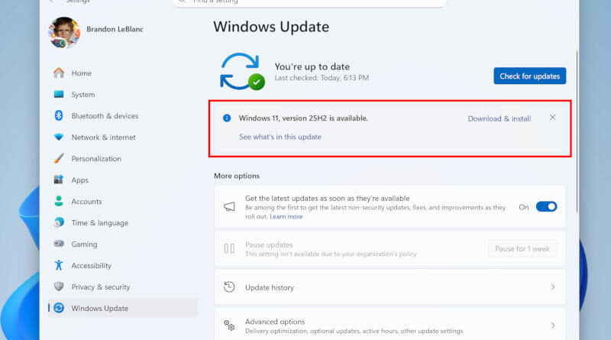Go to Network & internet settings

click(x=123, y=138)
